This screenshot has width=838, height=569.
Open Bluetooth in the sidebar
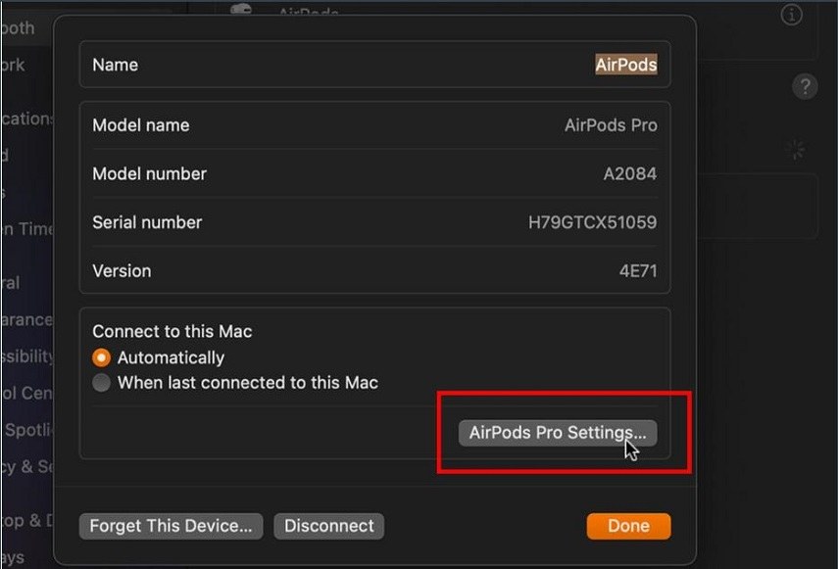pos(18,27)
